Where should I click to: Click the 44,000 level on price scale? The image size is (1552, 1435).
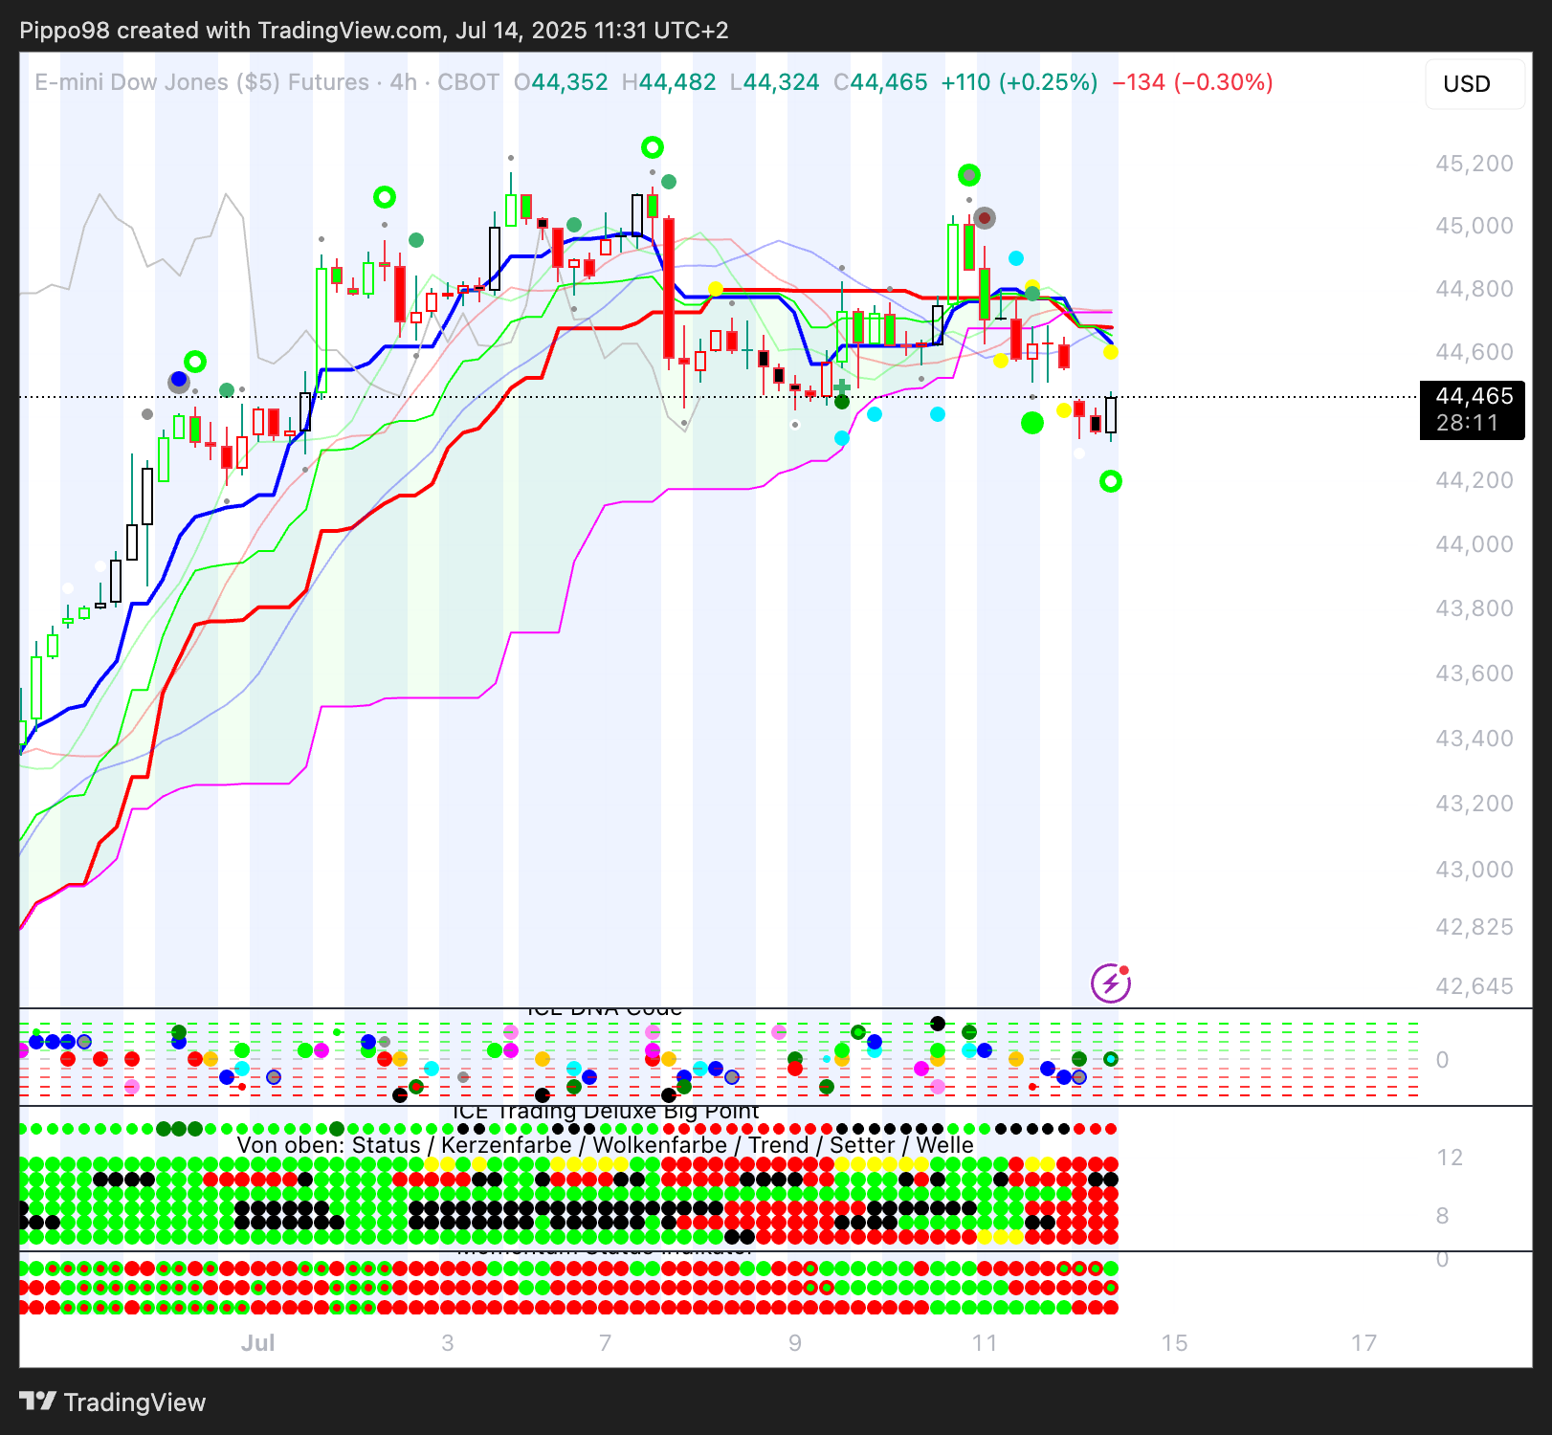point(1474,544)
